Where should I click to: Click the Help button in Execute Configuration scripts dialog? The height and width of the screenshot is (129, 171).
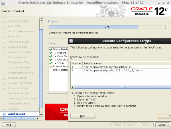coord(83,116)
